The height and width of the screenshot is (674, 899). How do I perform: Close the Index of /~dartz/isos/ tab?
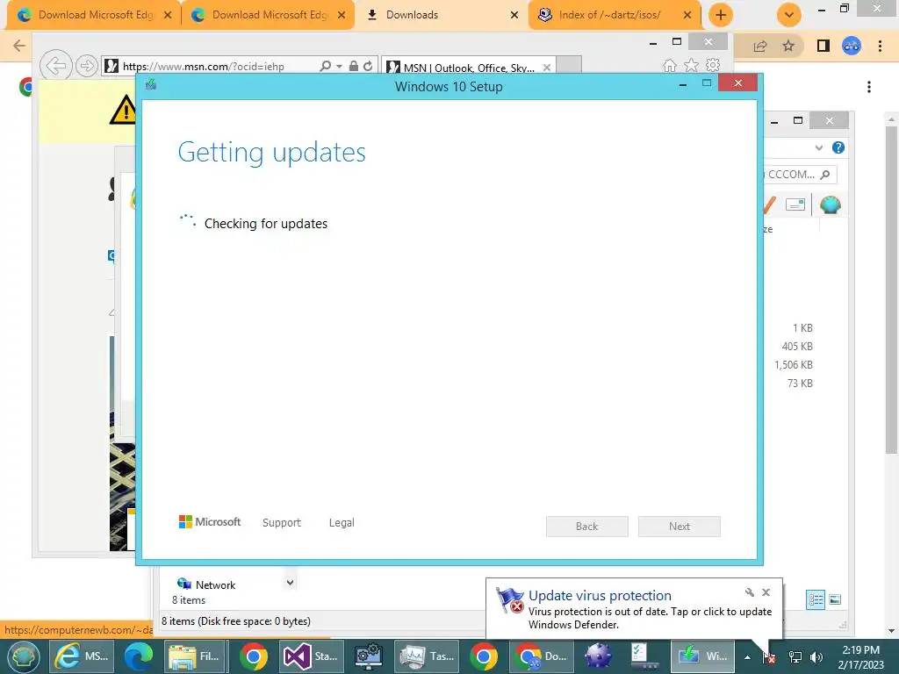(687, 15)
